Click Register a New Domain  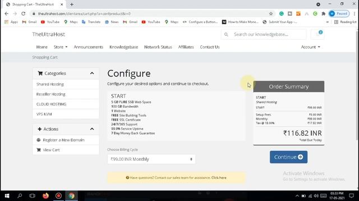[x=66, y=140]
